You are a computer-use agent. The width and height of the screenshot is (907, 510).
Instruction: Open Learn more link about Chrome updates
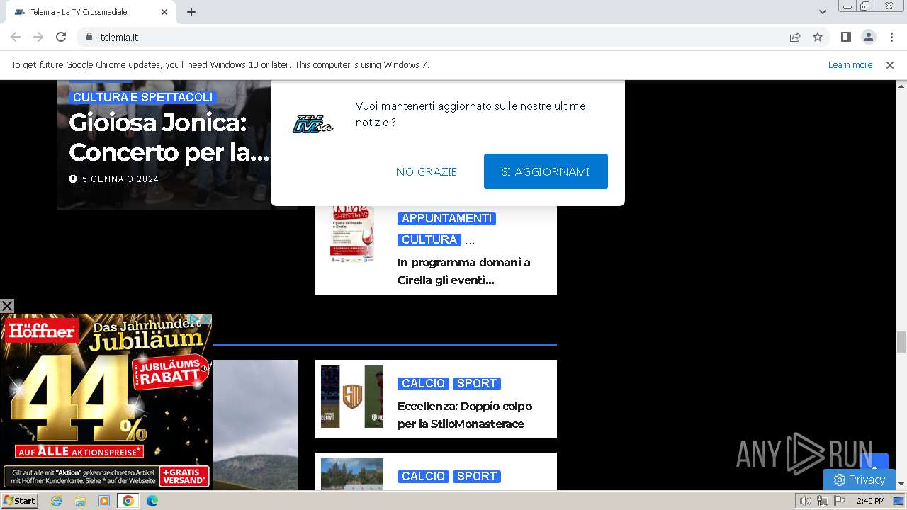(x=850, y=64)
